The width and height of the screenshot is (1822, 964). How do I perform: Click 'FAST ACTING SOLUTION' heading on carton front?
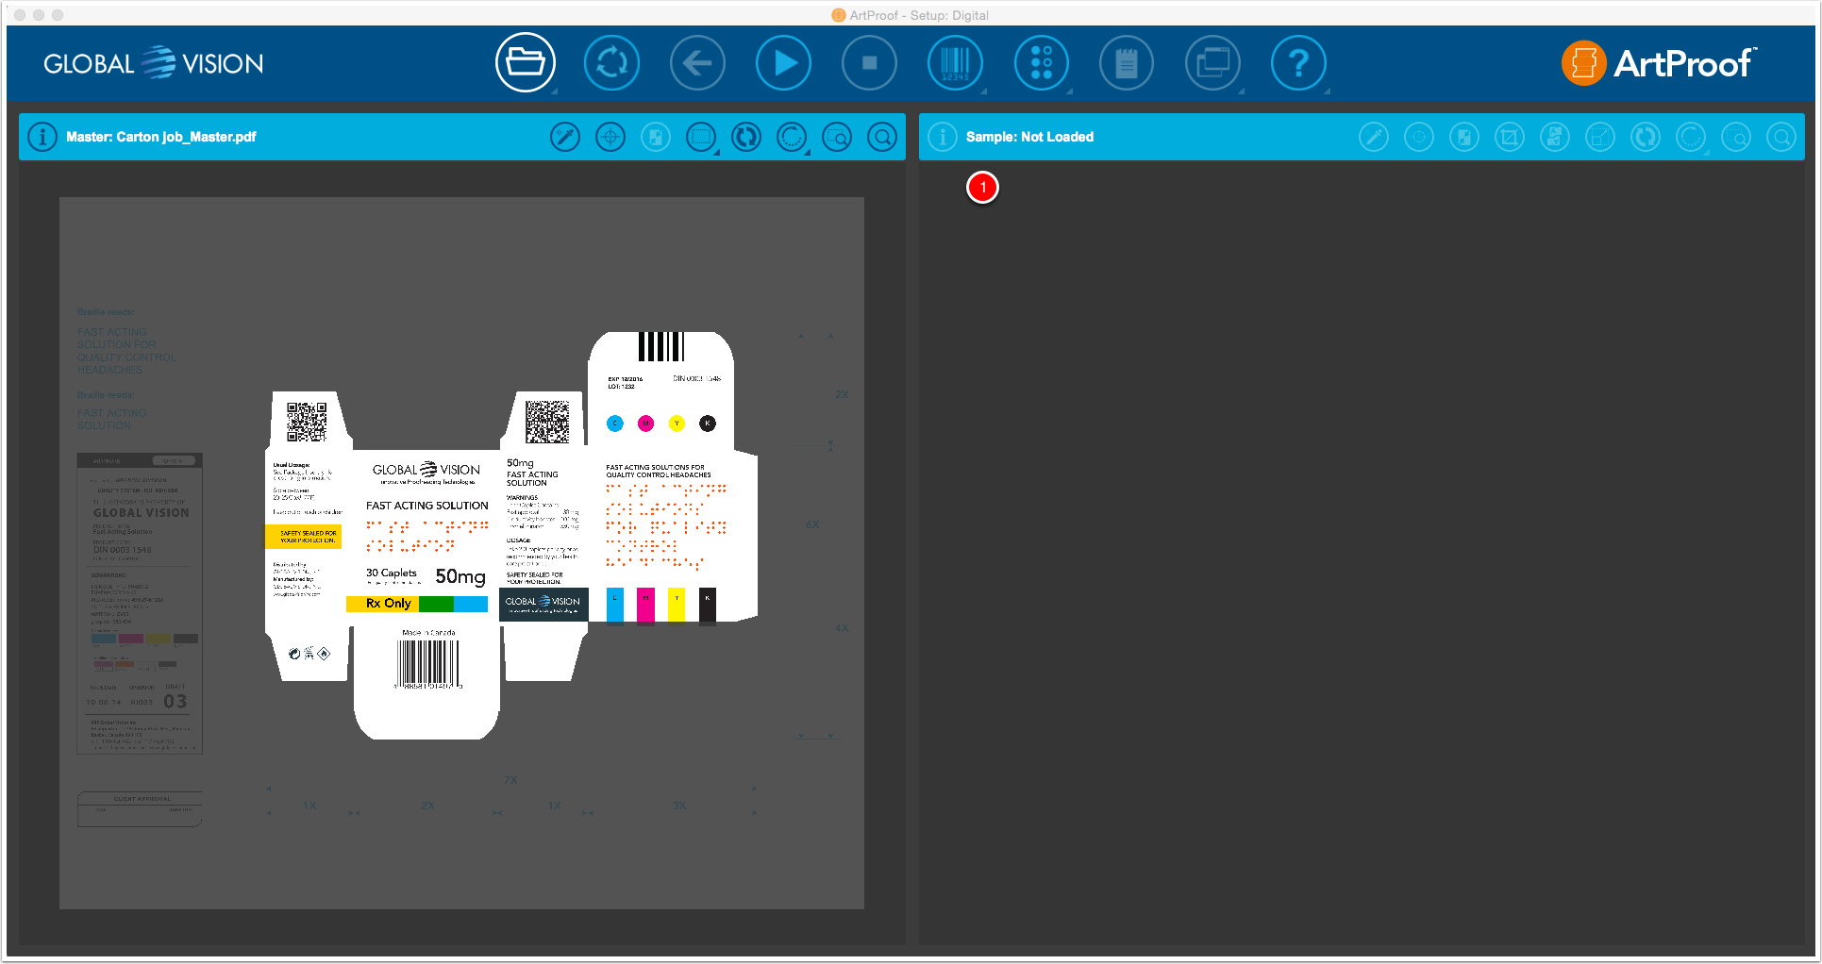point(427,506)
